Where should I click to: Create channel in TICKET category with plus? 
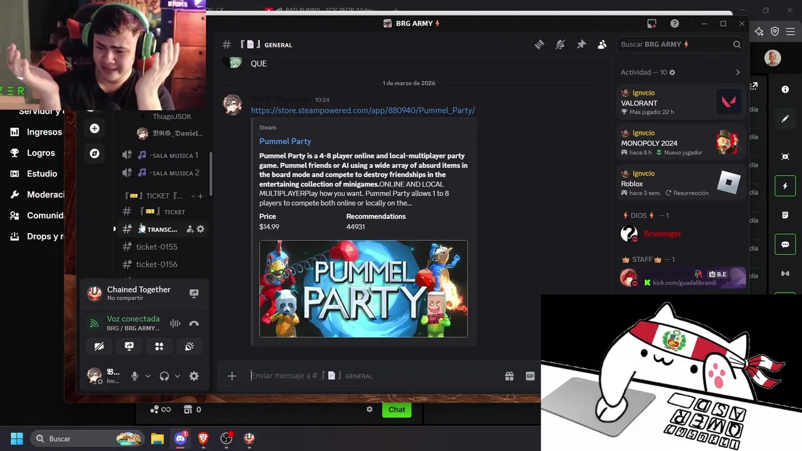pos(200,196)
